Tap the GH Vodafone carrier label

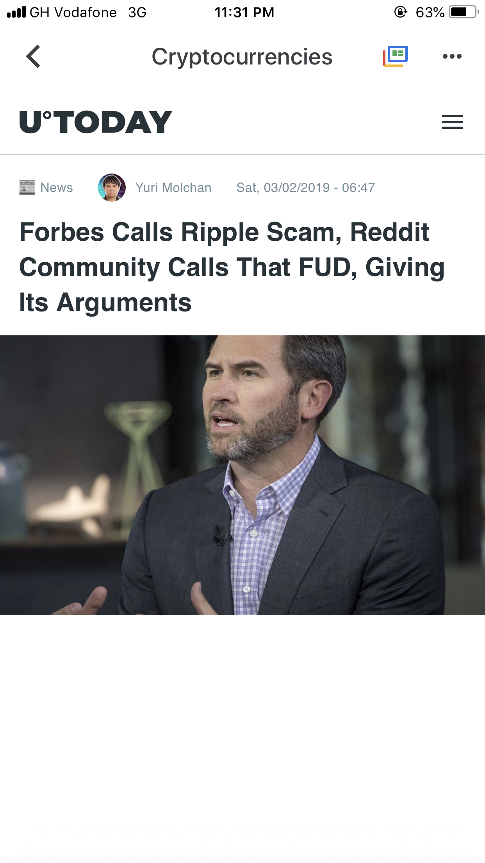point(73,13)
